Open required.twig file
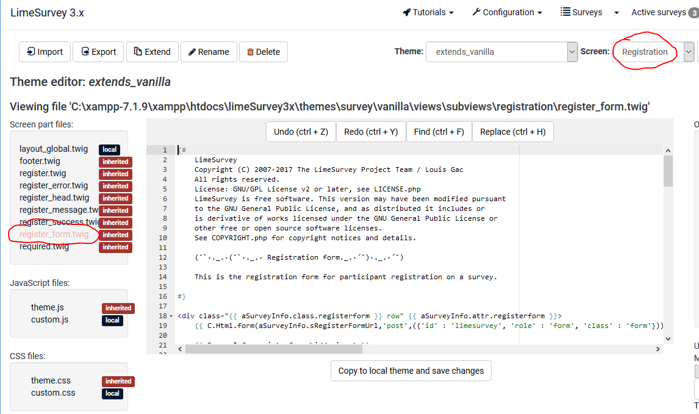 pyautogui.click(x=44, y=246)
